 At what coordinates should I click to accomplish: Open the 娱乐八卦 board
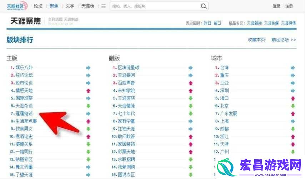(24, 68)
